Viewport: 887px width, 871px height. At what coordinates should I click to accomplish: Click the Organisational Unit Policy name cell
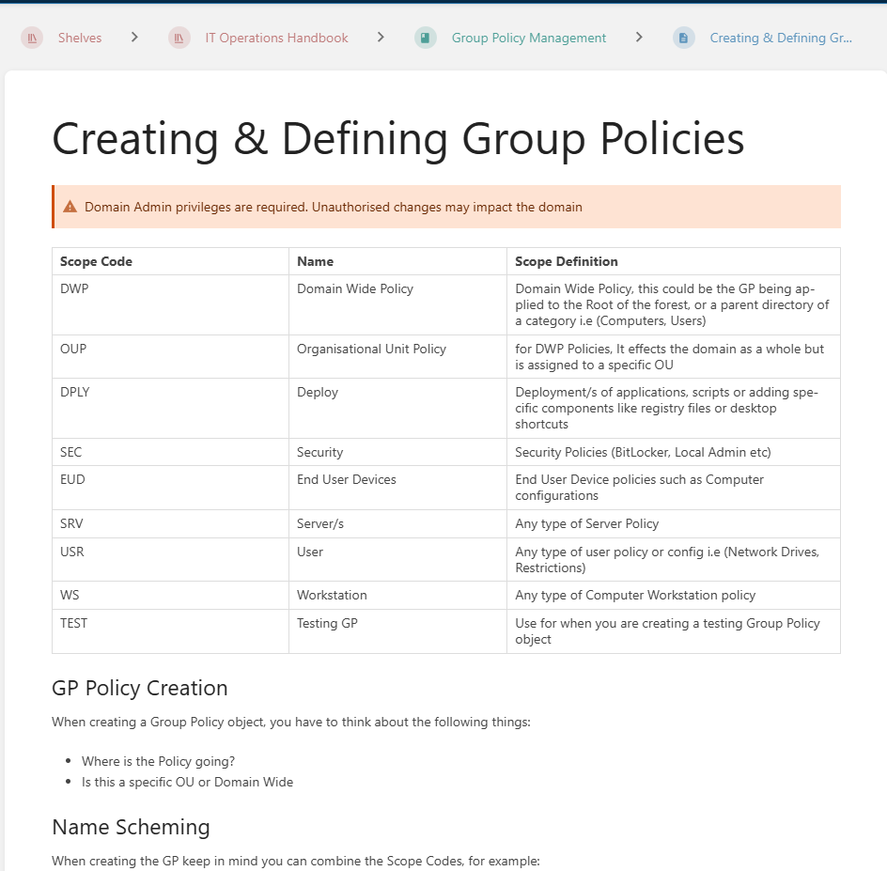pyautogui.click(x=371, y=349)
